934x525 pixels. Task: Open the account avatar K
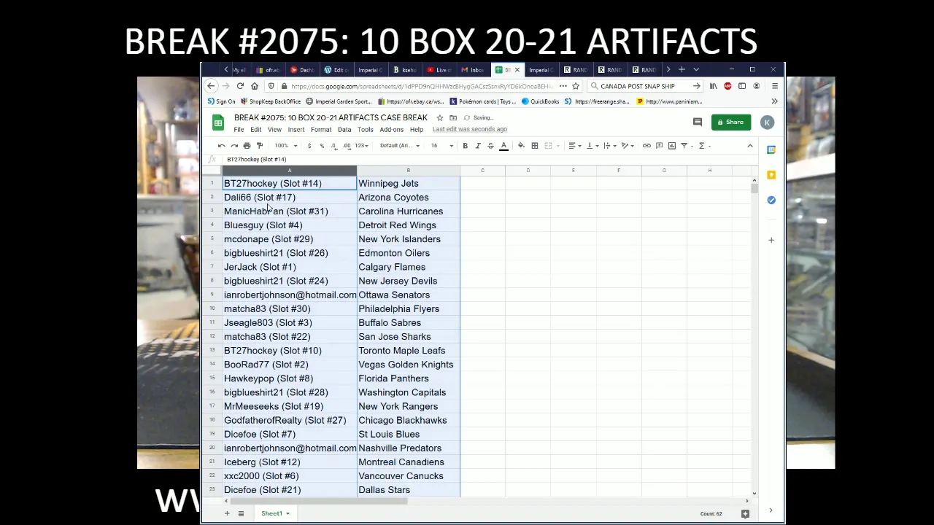[767, 122]
